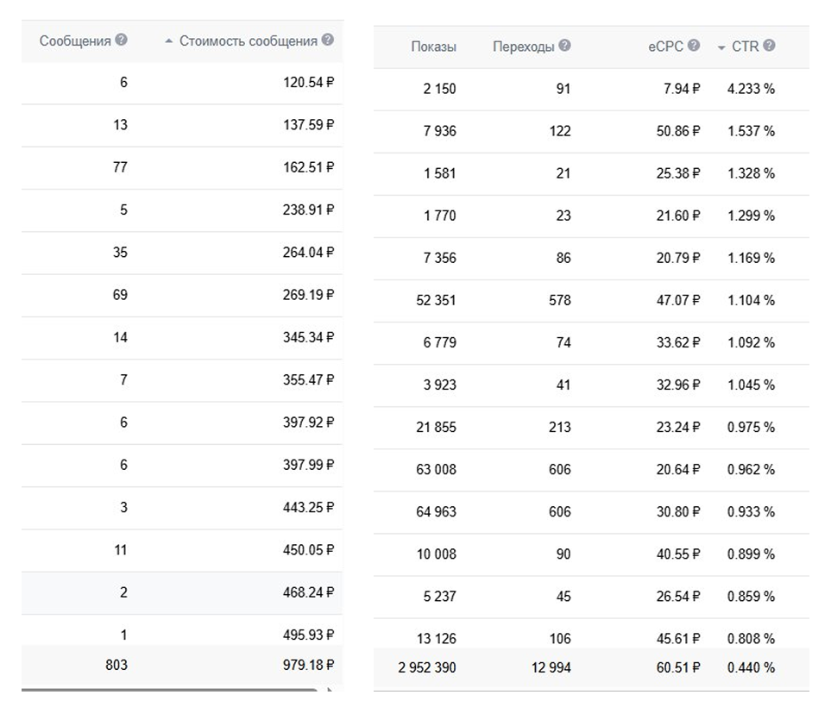Click descending sort arrow before CTR
Screen dimensions: 831x701
[x=721, y=47]
